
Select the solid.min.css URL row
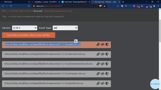point(56,84)
